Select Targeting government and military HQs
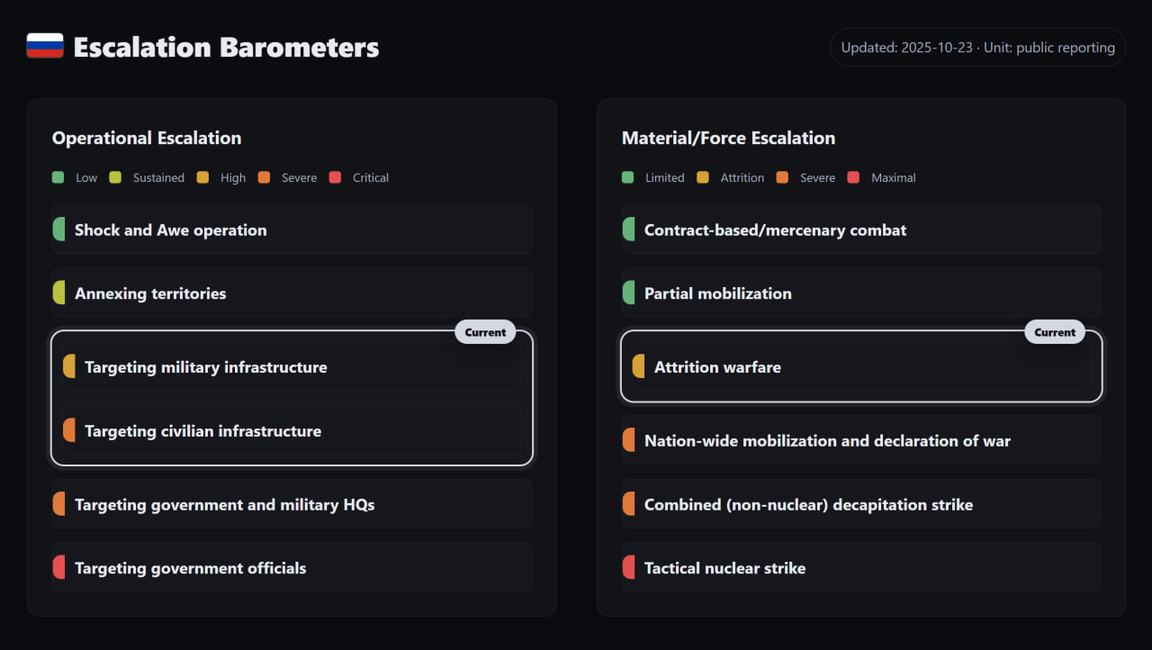The height and width of the screenshot is (650, 1152). click(x=292, y=505)
